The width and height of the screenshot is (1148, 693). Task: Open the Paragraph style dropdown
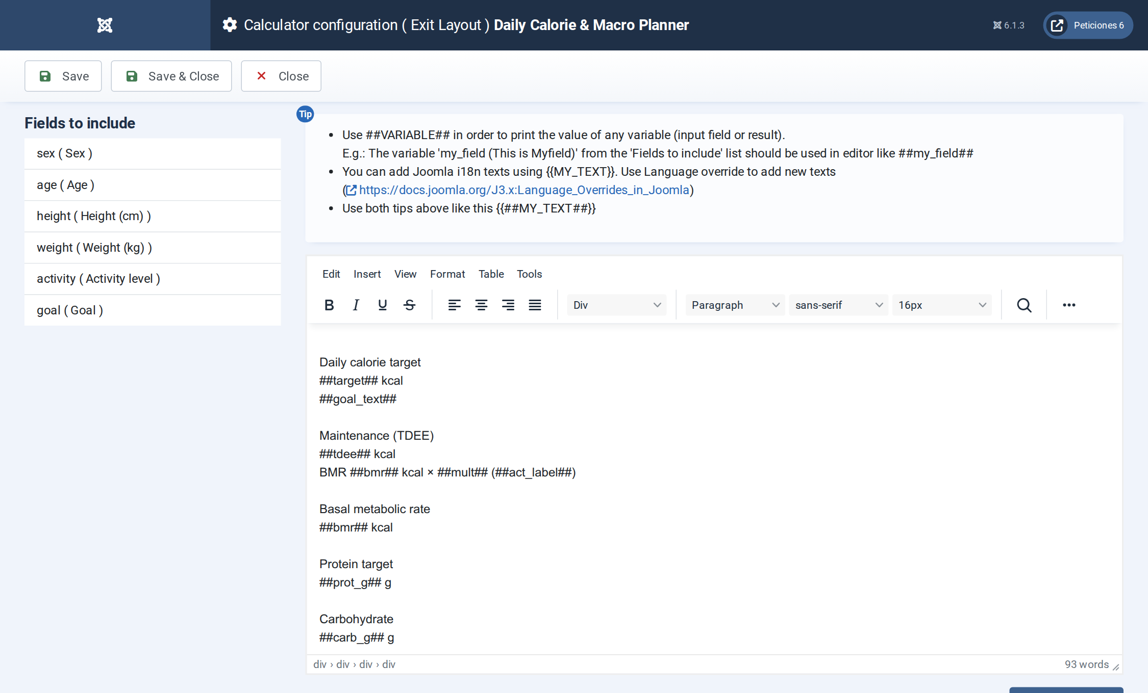pos(735,305)
